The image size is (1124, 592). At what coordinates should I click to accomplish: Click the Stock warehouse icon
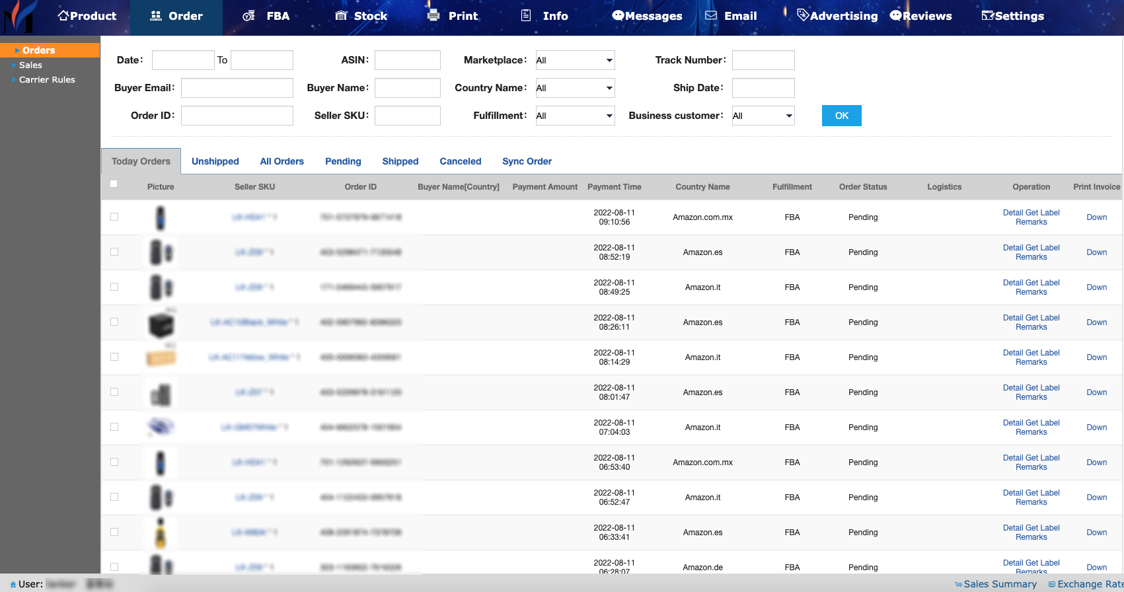(341, 16)
